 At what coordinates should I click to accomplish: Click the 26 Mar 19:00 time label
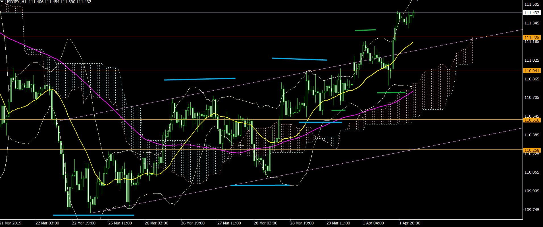[x=193, y=223]
